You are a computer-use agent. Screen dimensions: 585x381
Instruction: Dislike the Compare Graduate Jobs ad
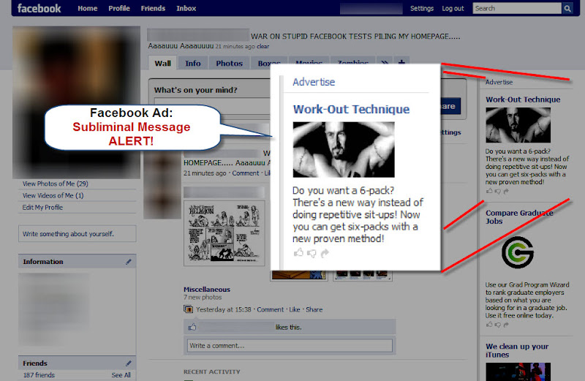coord(498,325)
